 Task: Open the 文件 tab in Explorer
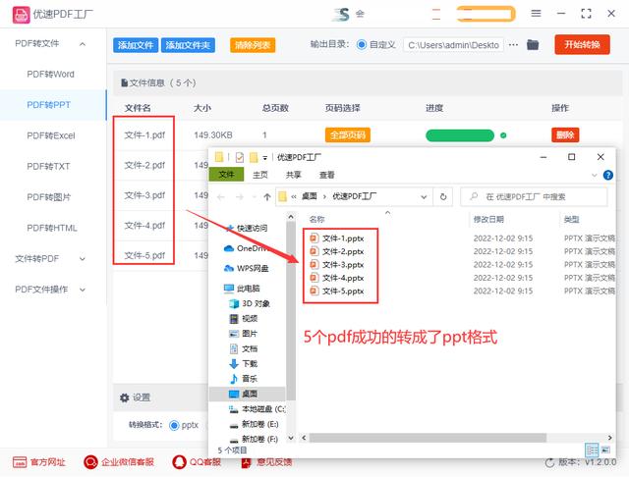point(226,175)
